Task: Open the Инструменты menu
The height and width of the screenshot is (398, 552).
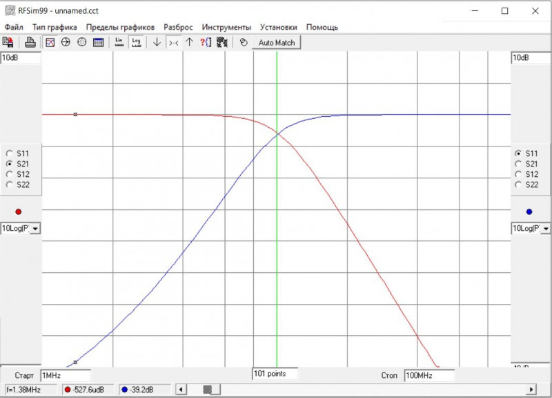Action: [226, 27]
